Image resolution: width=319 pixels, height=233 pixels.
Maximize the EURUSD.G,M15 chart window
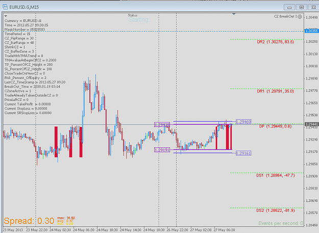click(x=302, y=7)
